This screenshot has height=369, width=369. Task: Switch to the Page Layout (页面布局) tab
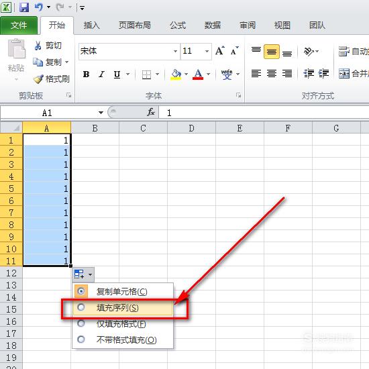click(x=135, y=25)
